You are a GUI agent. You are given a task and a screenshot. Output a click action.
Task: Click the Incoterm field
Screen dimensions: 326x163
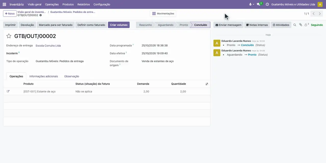tap(69, 53)
